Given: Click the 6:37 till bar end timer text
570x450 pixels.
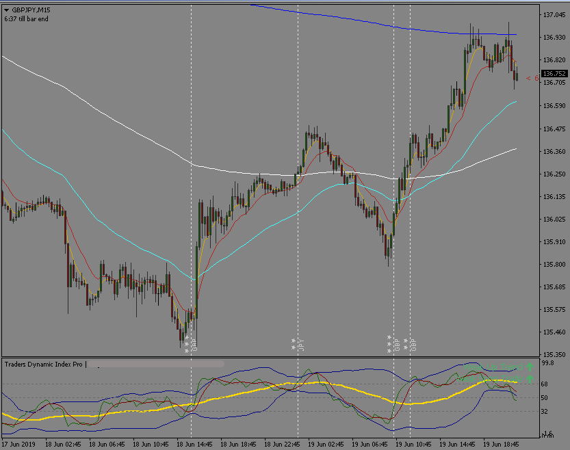Looking at the screenshot, I should click(26, 19).
